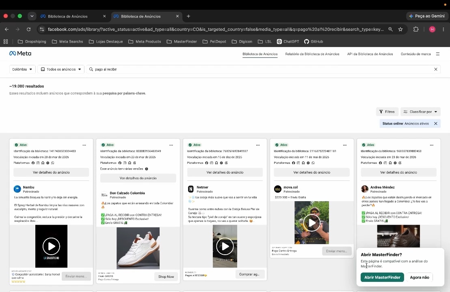450x292 pixels.
Task: Bookmark this page with the star icon
Action: tap(400, 29)
